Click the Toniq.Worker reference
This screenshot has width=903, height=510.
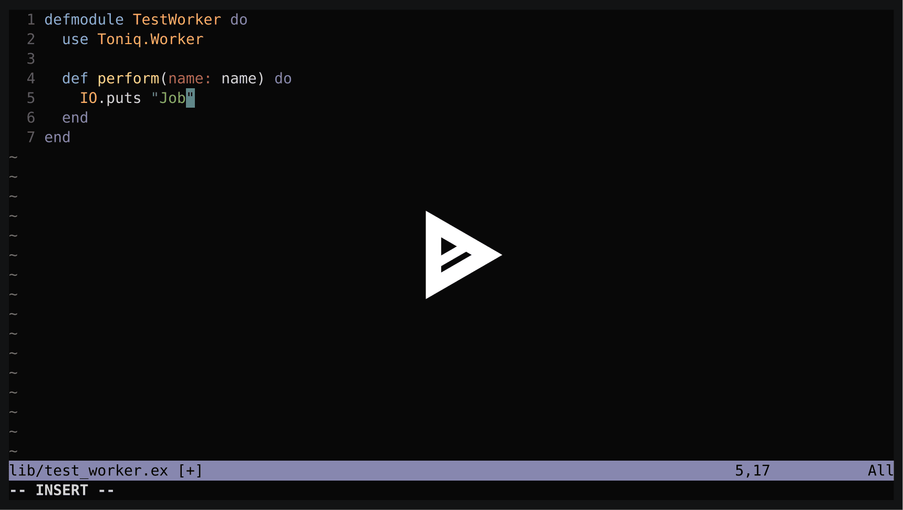(150, 39)
